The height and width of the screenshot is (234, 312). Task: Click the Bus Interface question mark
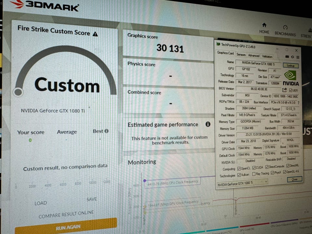click(x=298, y=103)
